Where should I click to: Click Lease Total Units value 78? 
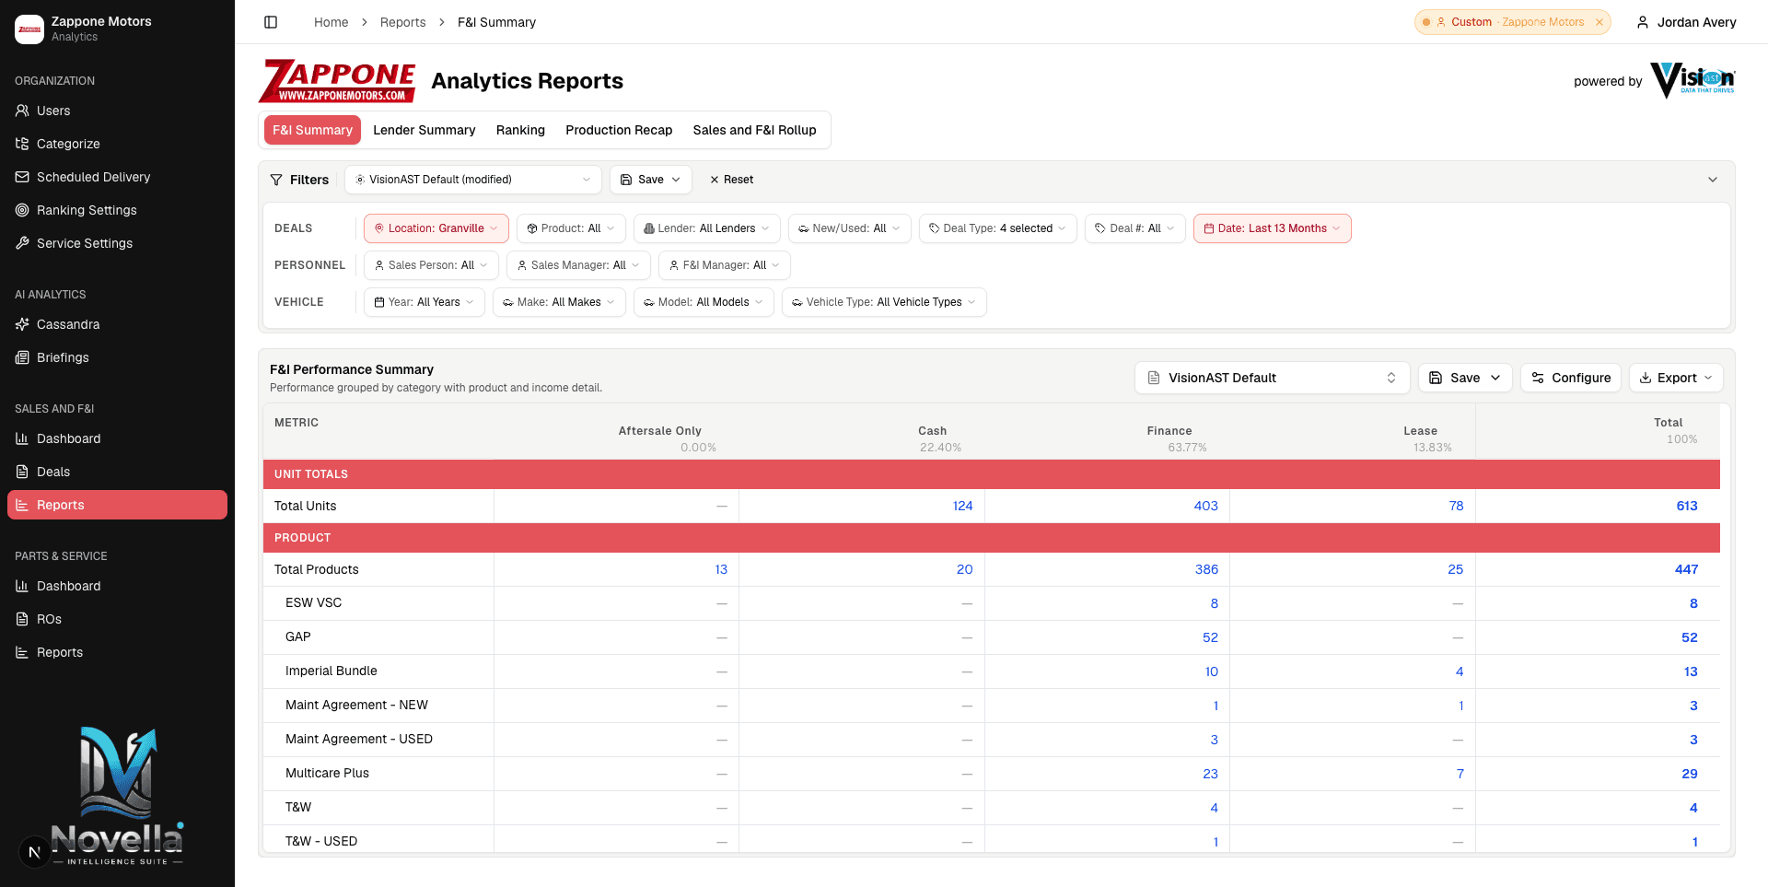pos(1456,506)
